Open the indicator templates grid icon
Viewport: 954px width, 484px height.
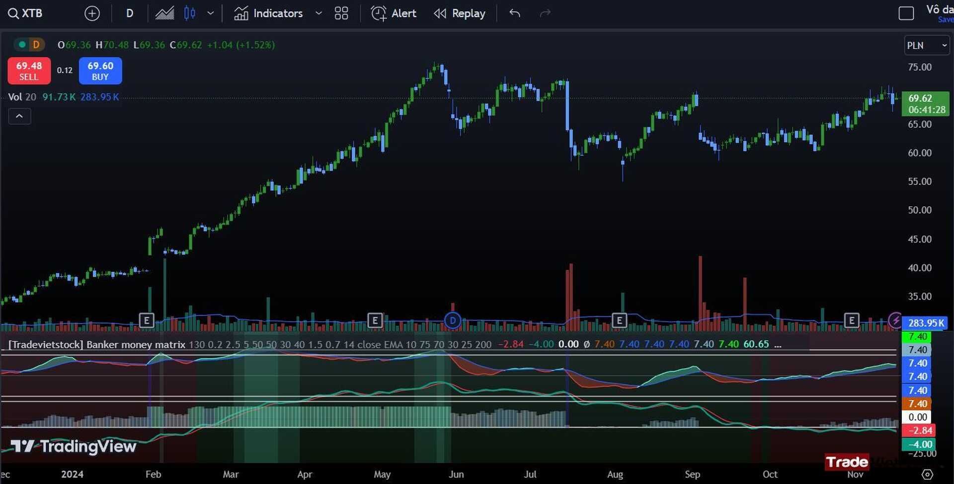click(341, 13)
